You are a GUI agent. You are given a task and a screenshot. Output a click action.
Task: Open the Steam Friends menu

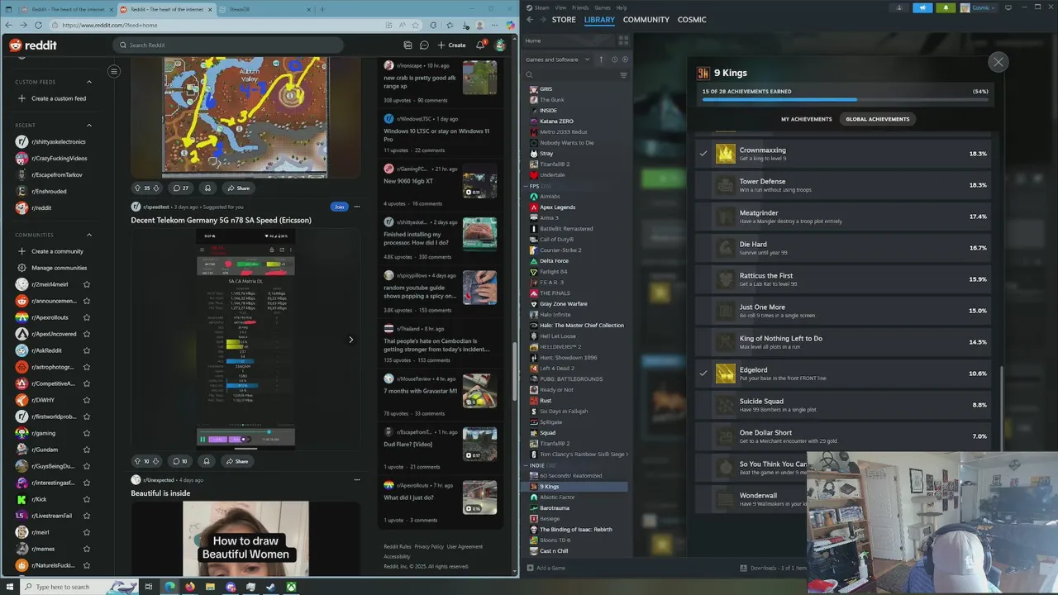coord(580,7)
